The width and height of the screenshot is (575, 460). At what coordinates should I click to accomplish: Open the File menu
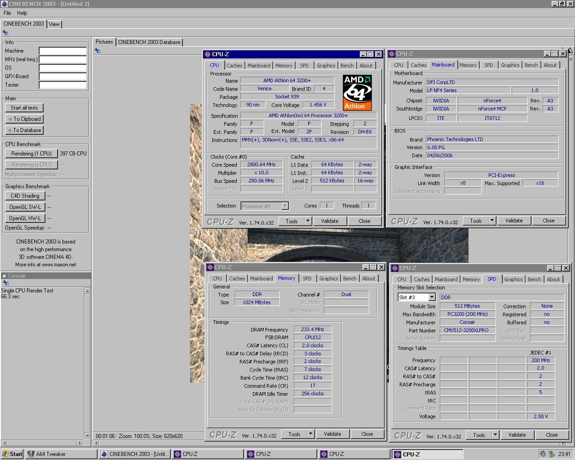[x=7, y=13]
